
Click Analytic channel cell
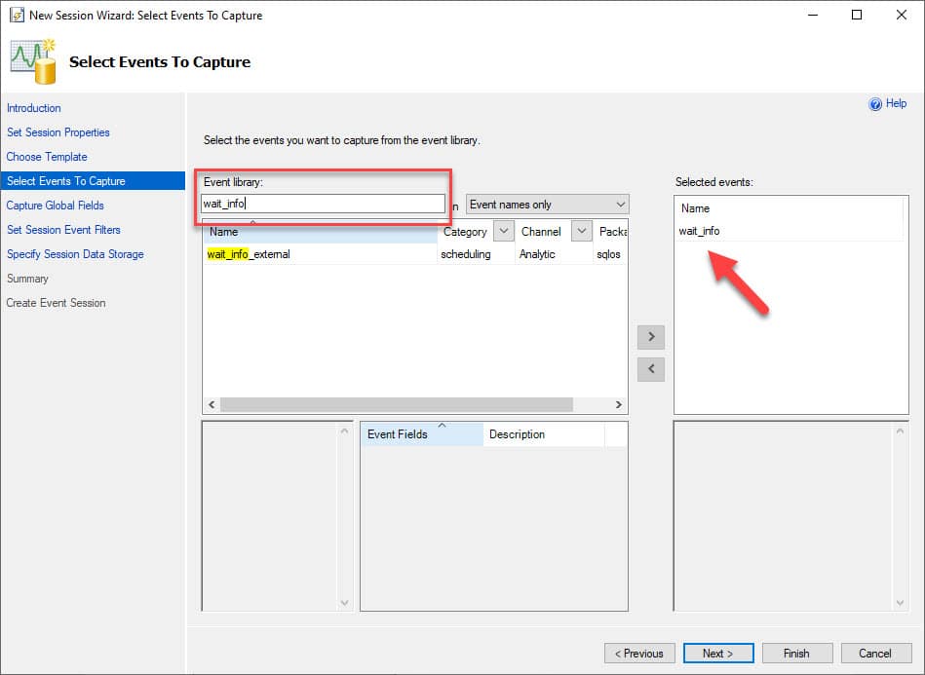tap(537, 254)
